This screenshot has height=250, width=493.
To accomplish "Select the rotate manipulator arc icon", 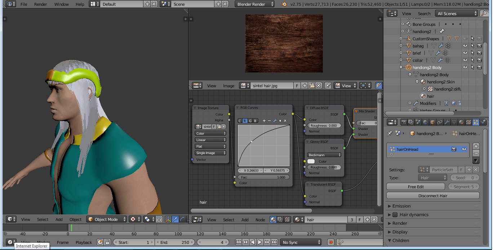I will click(x=182, y=219).
